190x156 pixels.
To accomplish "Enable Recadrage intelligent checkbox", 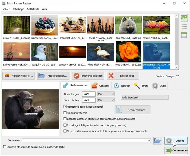I will pos(65,125).
